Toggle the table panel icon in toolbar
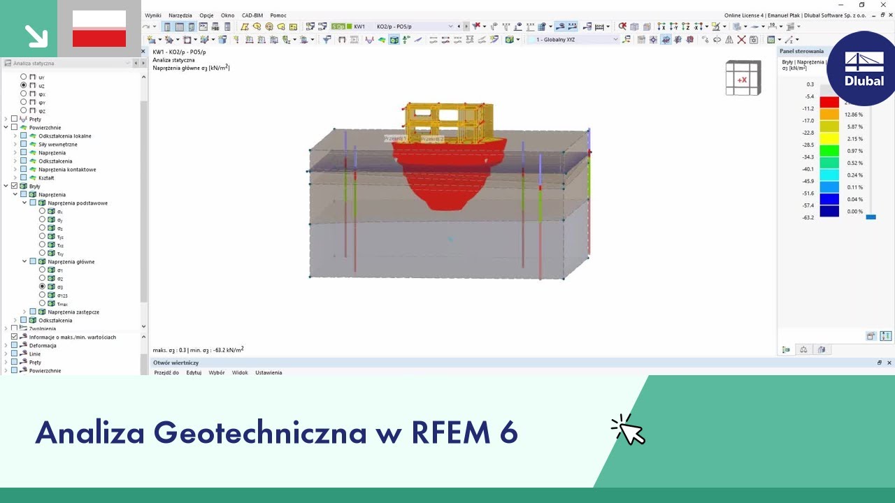This screenshot has height=503, width=895. [179, 27]
